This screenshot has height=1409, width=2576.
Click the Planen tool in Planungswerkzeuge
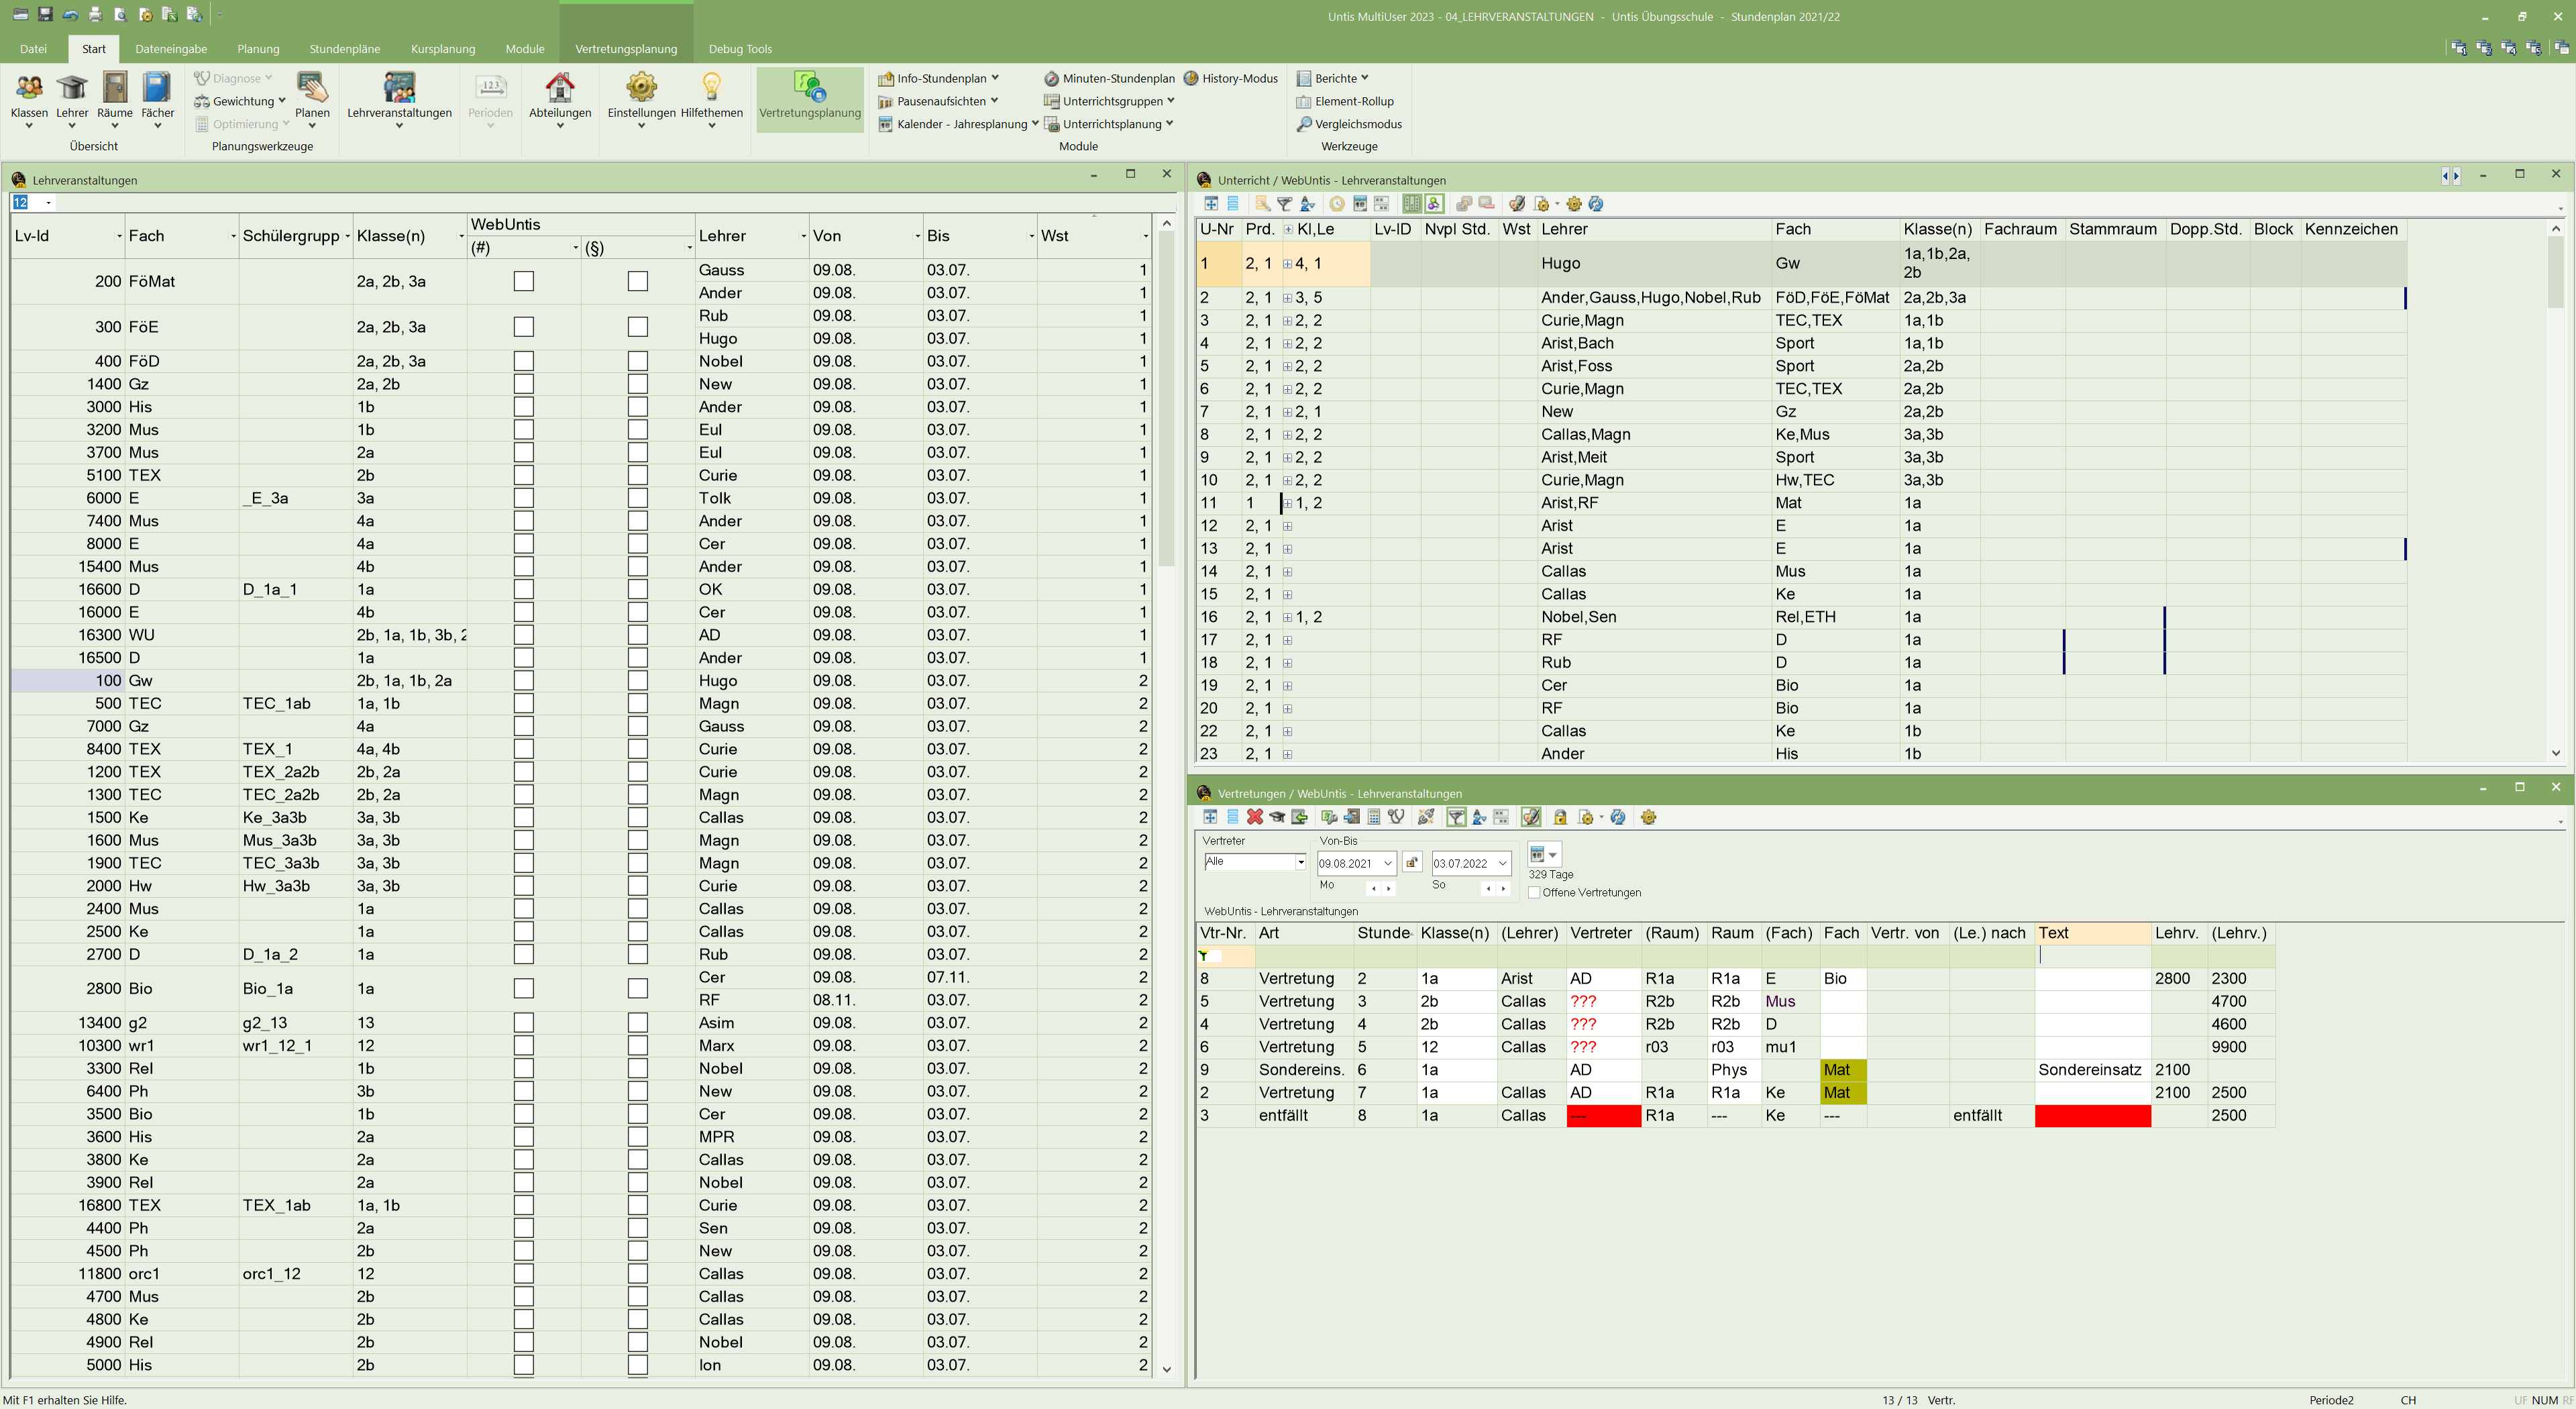point(312,99)
